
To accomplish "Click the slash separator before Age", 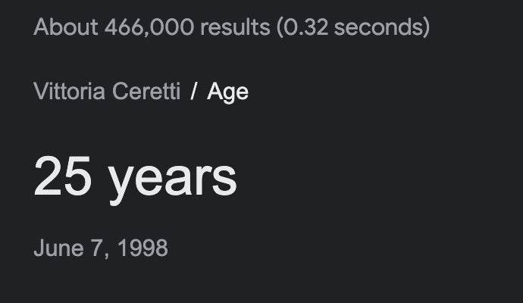I will point(194,92).
